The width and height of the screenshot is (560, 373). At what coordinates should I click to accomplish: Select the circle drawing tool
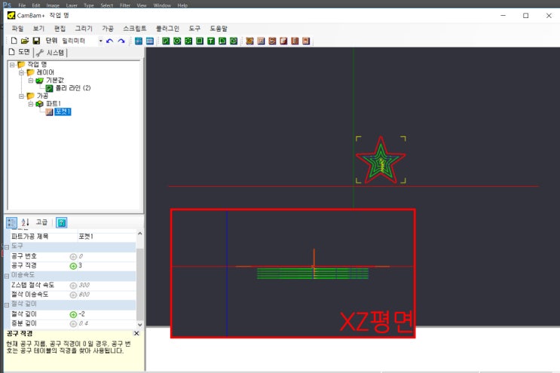tap(177, 41)
